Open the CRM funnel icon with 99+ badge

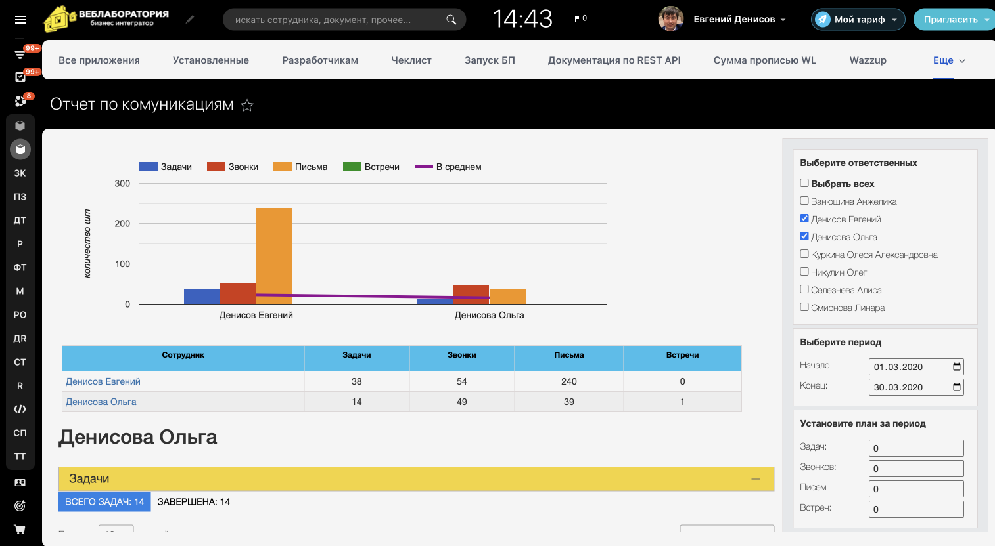[20, 54]
